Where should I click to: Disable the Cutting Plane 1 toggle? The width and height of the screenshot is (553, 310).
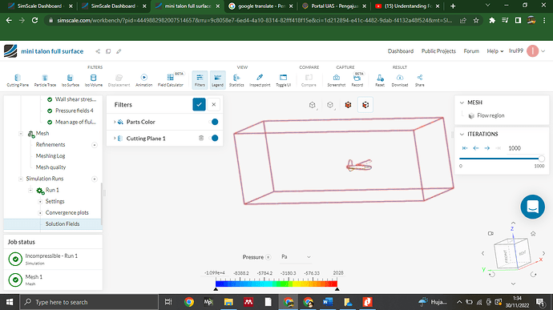click(x=213, y=138)
